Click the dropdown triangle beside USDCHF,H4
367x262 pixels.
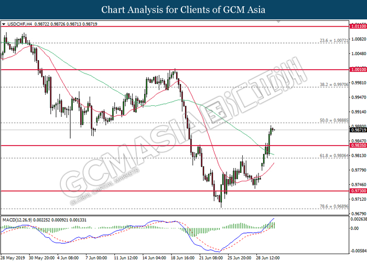click(4, 24)
